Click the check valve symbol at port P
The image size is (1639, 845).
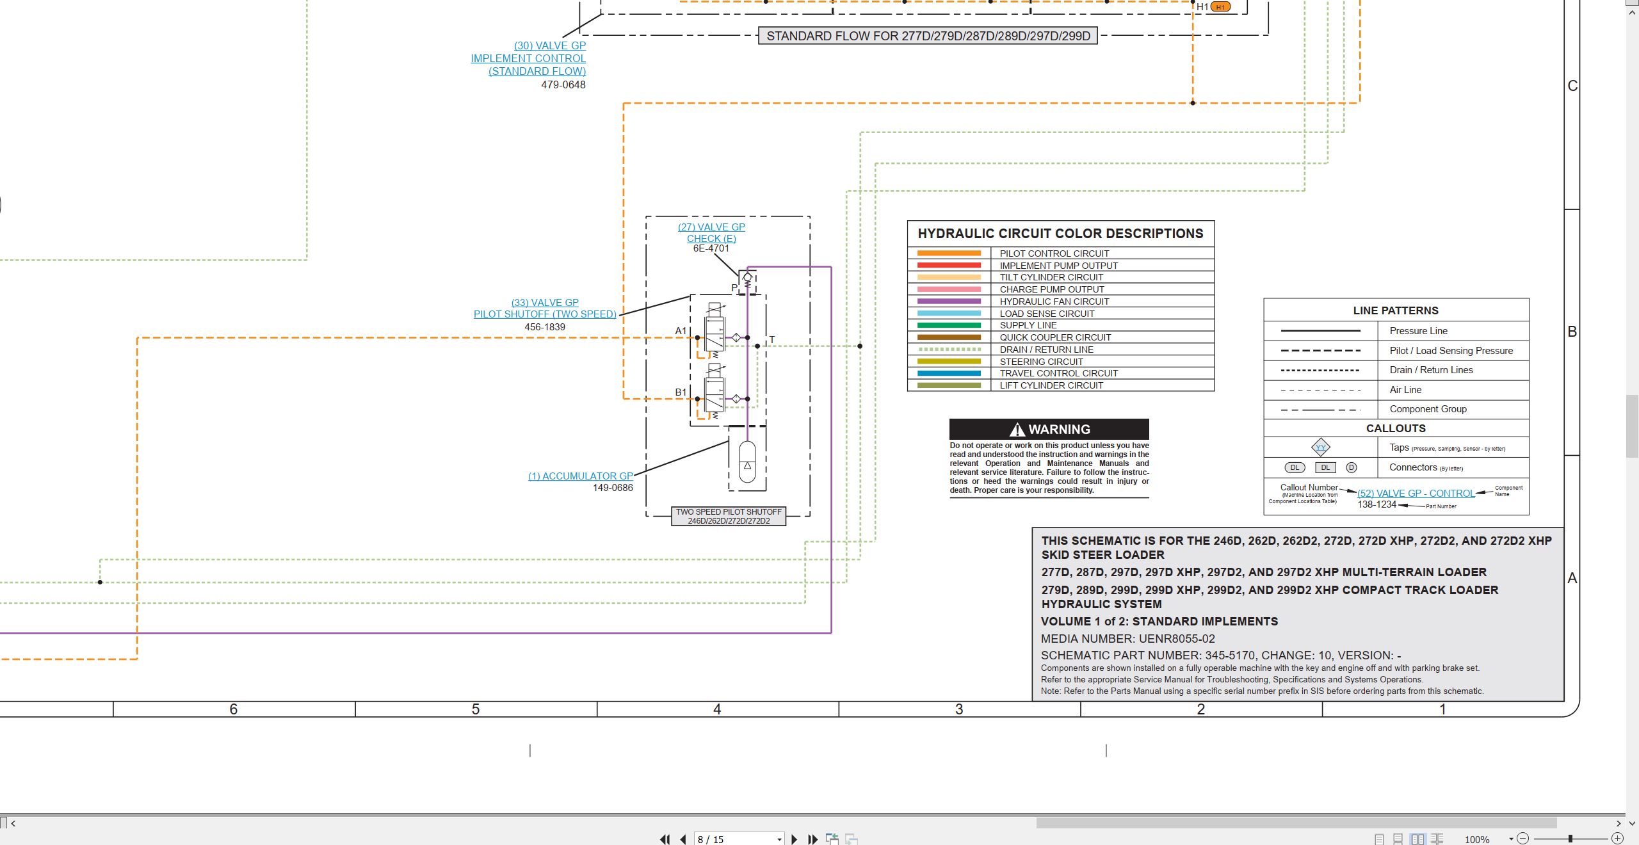747,280
